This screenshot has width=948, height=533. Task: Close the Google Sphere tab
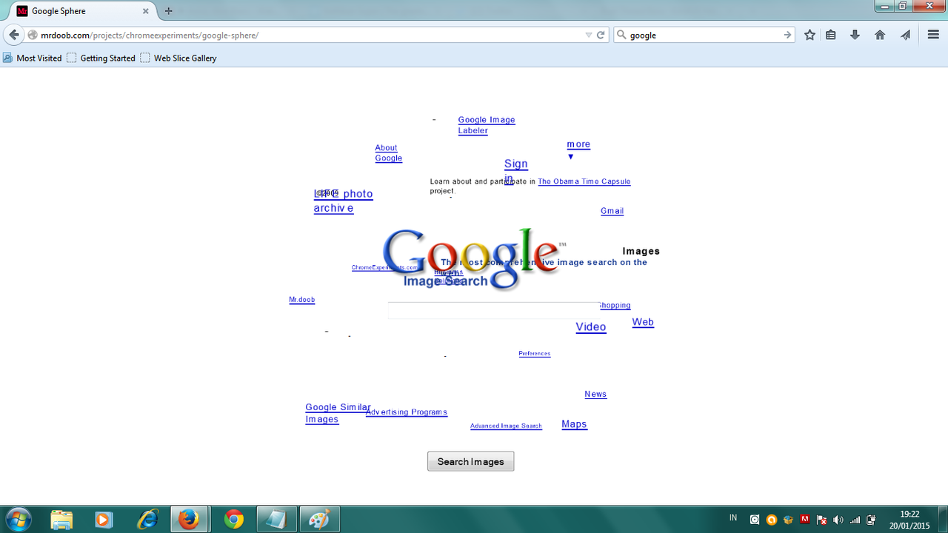(x=146, y=11)
